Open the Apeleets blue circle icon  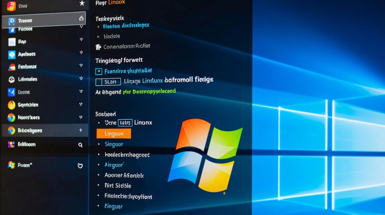click(x=12, y=54)
